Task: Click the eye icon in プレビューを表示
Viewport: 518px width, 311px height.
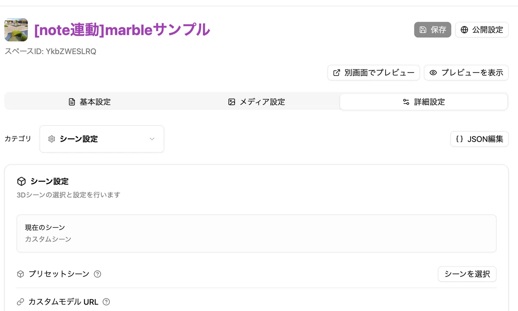Action: (x=433, y=73)
